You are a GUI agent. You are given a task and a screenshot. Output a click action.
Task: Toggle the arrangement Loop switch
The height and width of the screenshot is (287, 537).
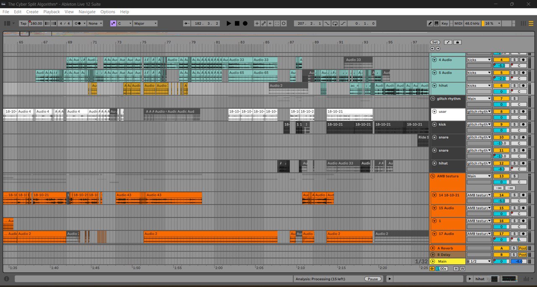click(x=335, y=23)
